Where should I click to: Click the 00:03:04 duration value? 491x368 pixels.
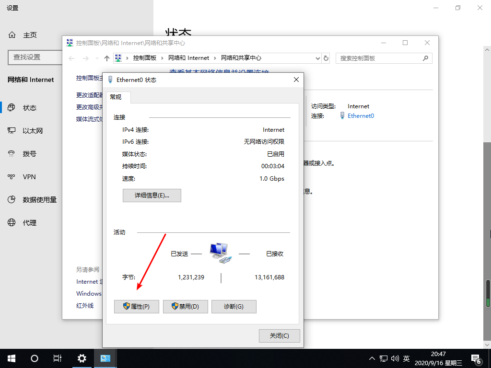coord(273,166)
